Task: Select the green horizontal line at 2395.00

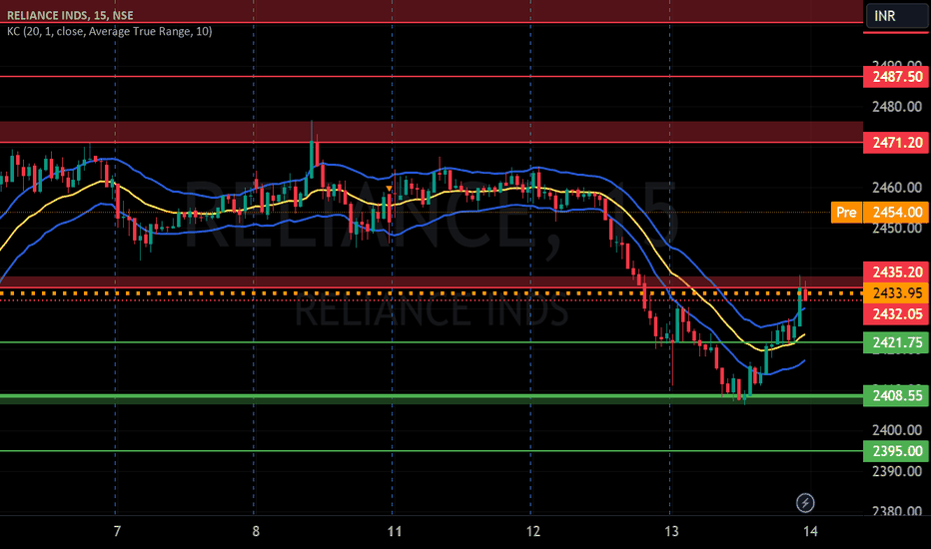Action: (x=432, y=451)
